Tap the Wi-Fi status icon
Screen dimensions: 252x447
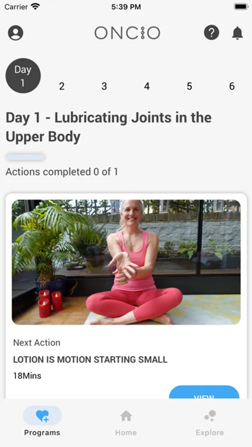point(36,6)
